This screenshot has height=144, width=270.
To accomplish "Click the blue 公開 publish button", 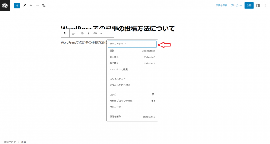I will point(249,6).
